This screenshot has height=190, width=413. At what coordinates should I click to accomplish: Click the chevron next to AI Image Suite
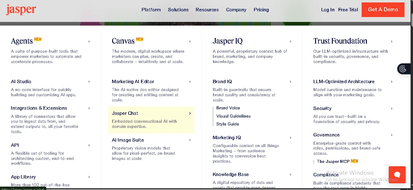pos(190,140)
